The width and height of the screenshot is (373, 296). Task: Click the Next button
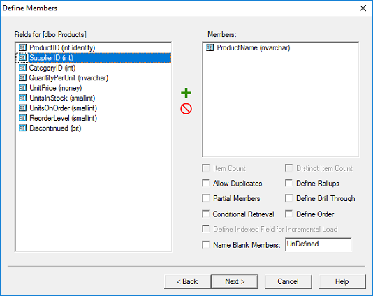(235, 282)
